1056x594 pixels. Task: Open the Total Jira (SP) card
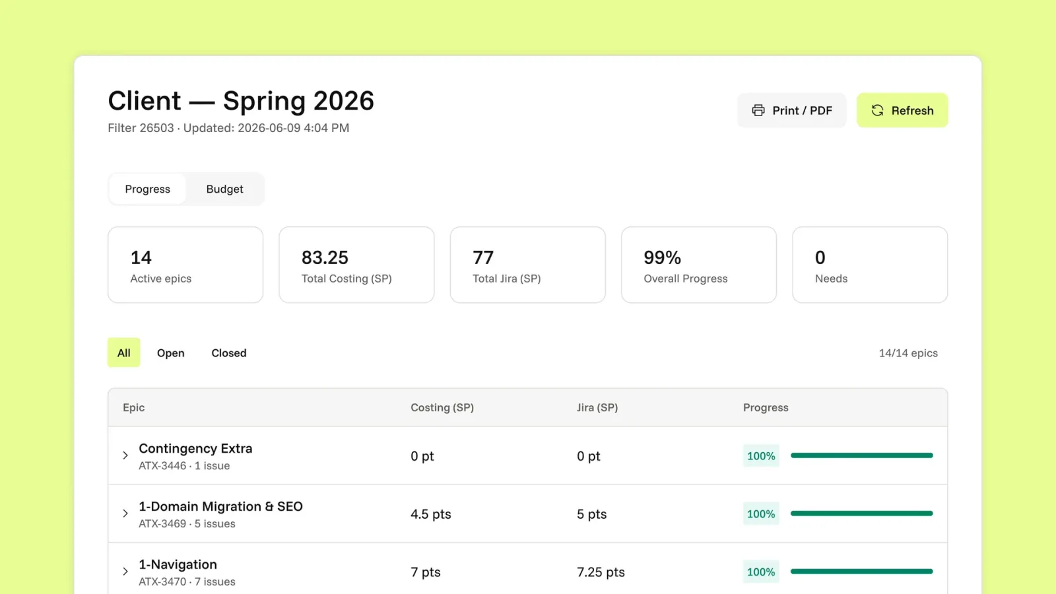coord(527,265)
